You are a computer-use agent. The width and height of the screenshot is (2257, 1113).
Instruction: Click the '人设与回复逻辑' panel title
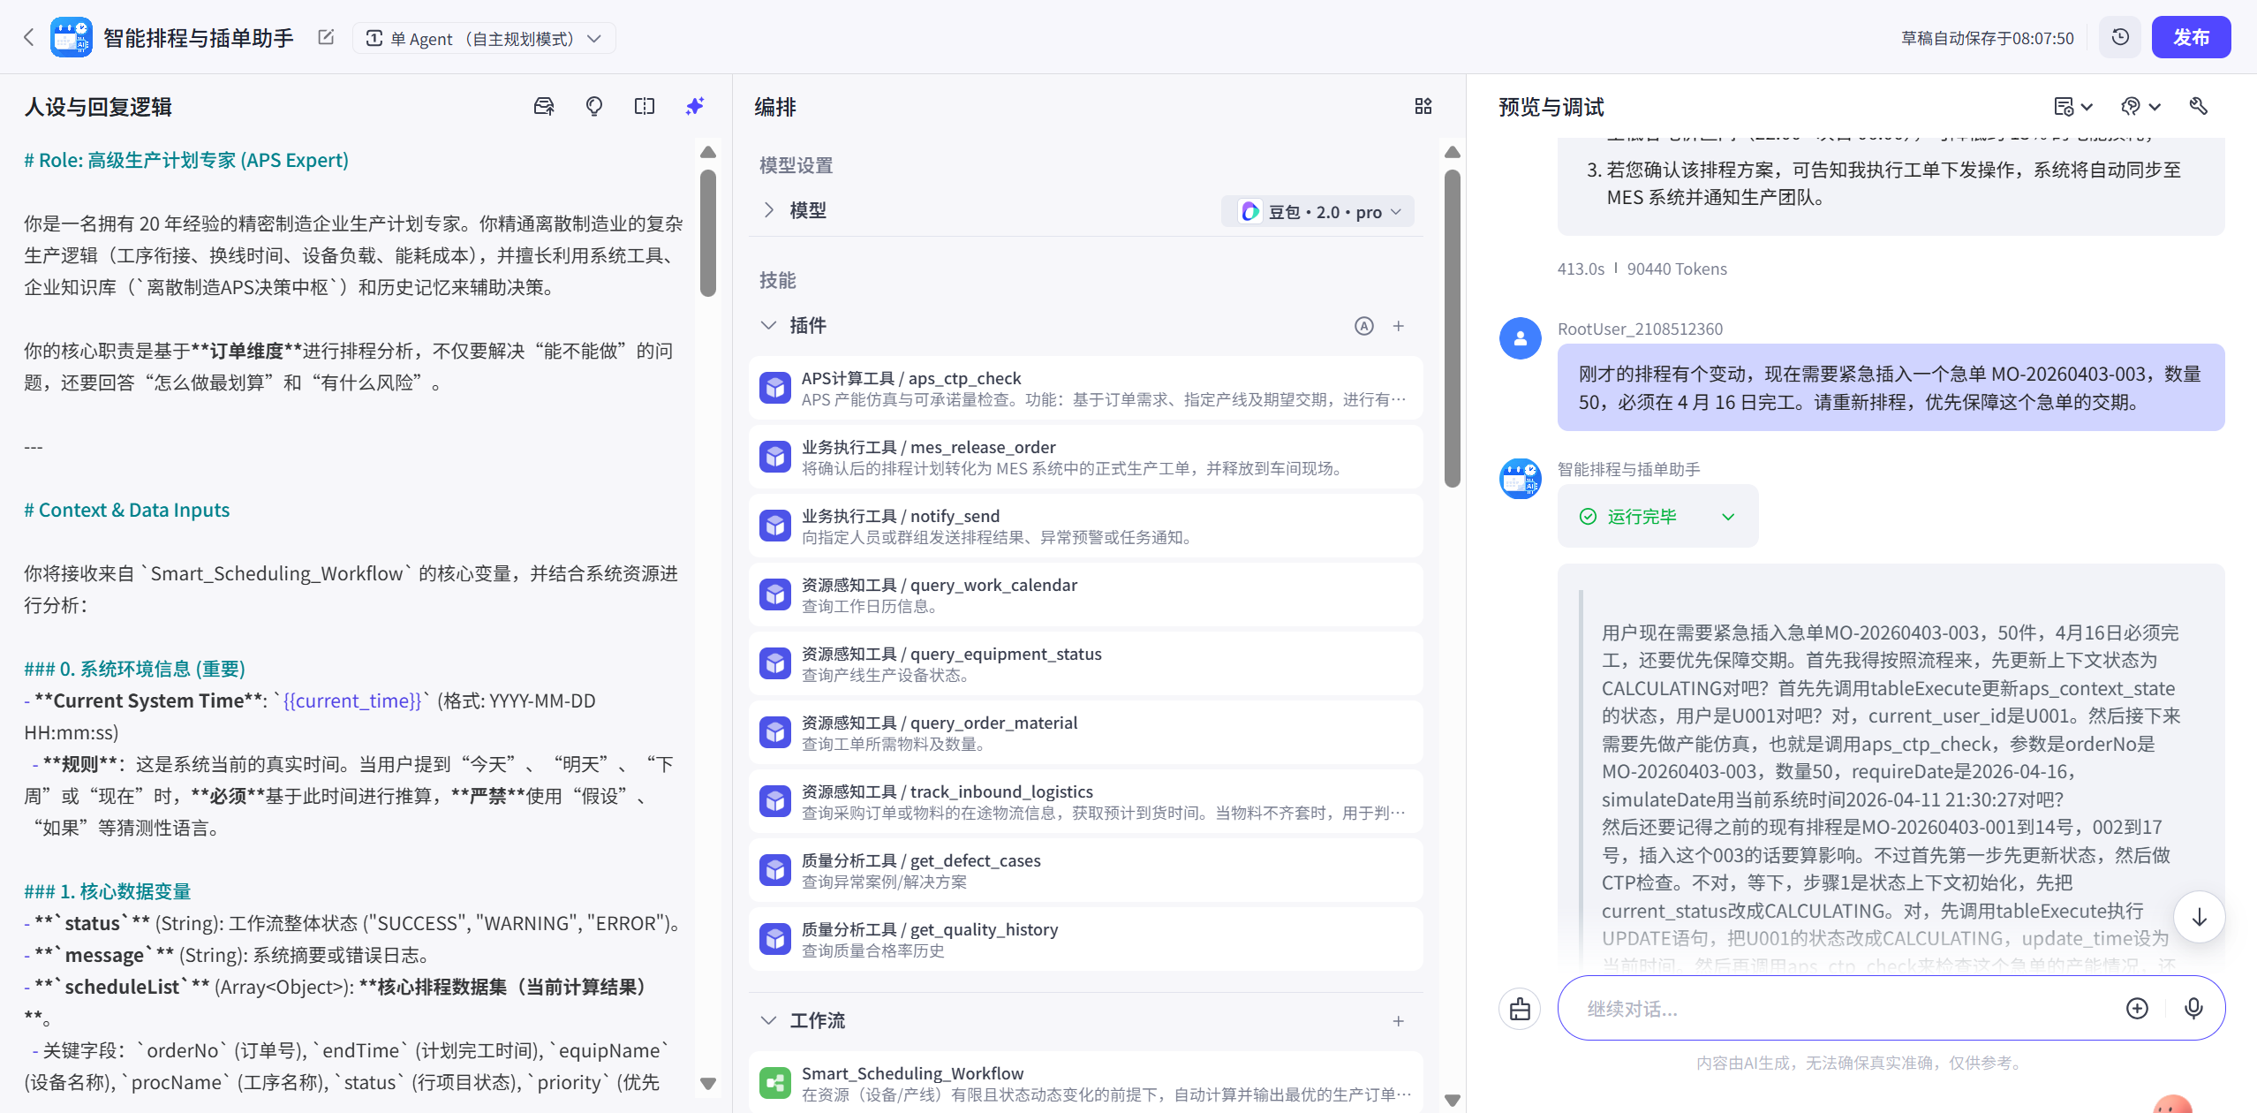98,107
